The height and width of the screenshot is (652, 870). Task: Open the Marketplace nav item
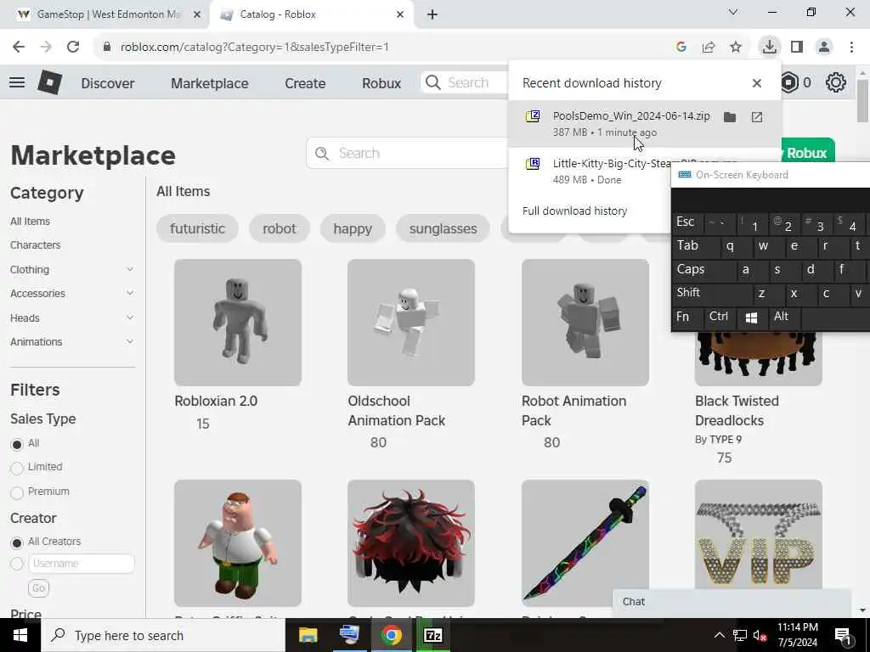[x=210, y=83]
